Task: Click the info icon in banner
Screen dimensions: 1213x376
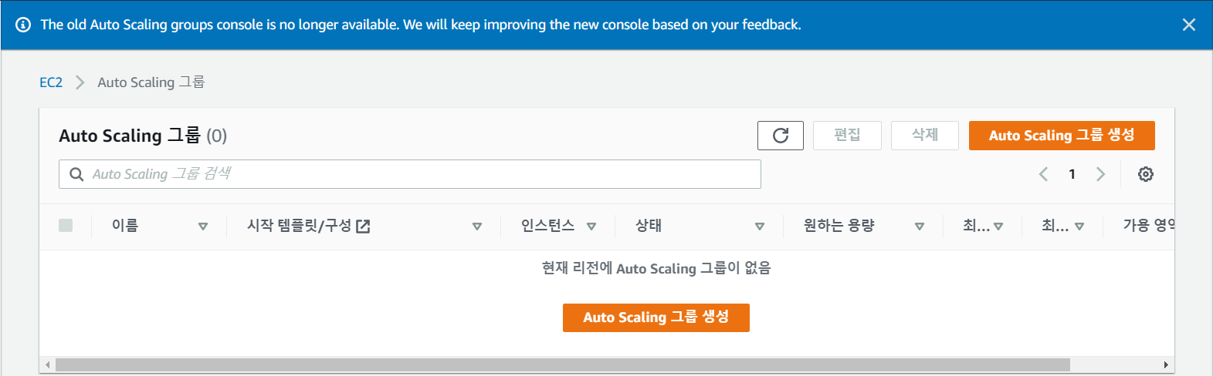Action: [x=24, y=25]
